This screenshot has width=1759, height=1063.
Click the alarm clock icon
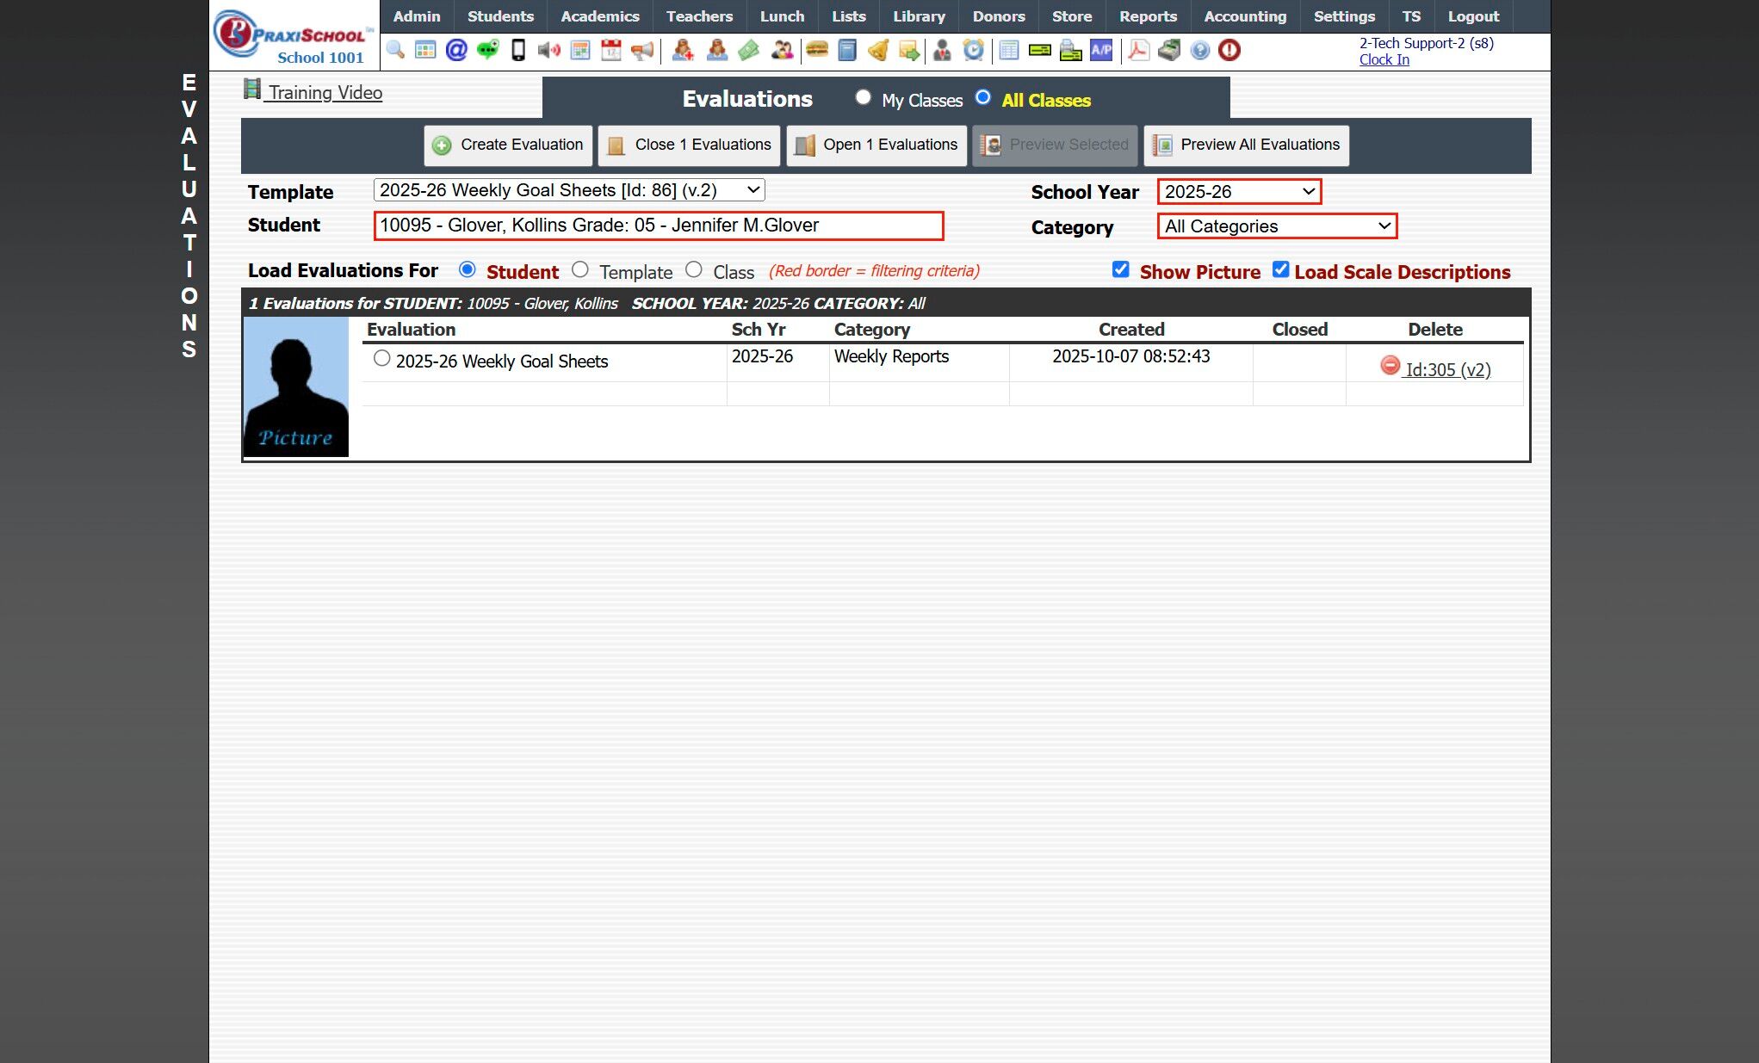[x=974, y=50]
